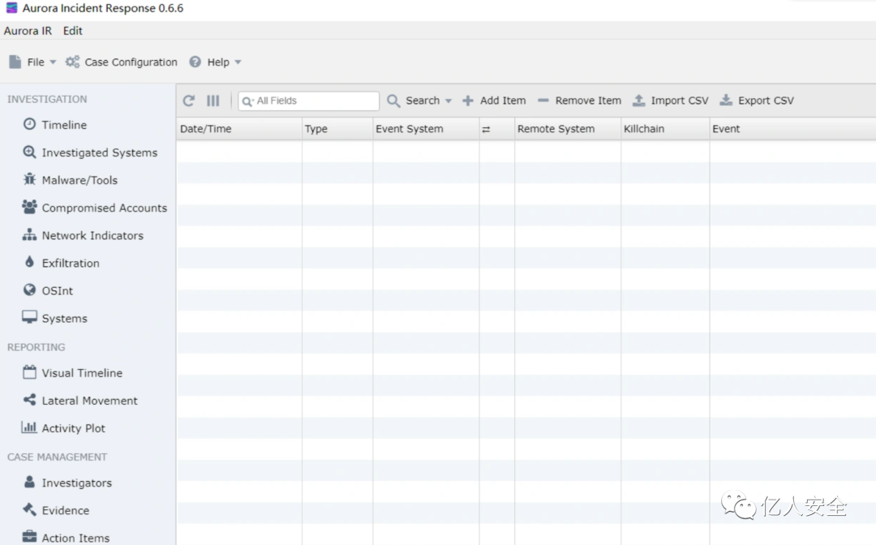
Task: Open the Edit menu
Action: point(73,31)
